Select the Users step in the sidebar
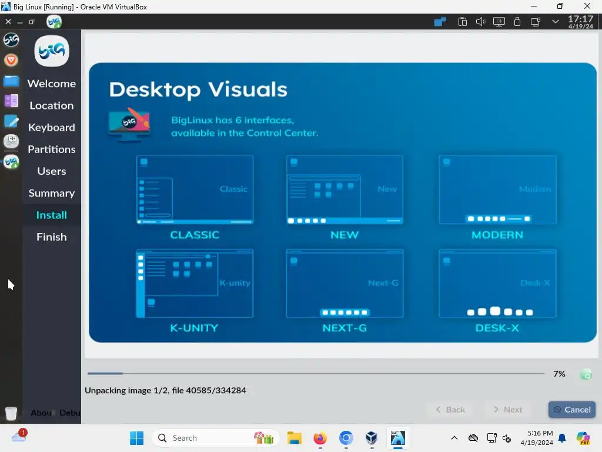 coord(52,171)
